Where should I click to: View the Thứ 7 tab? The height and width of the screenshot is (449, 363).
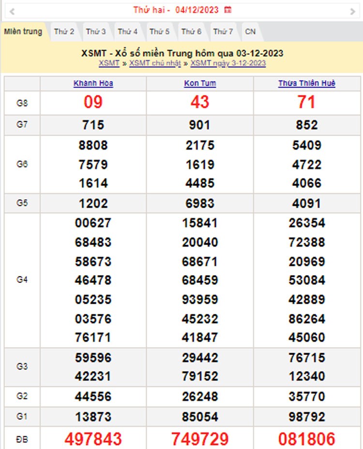tap(223, 32)
